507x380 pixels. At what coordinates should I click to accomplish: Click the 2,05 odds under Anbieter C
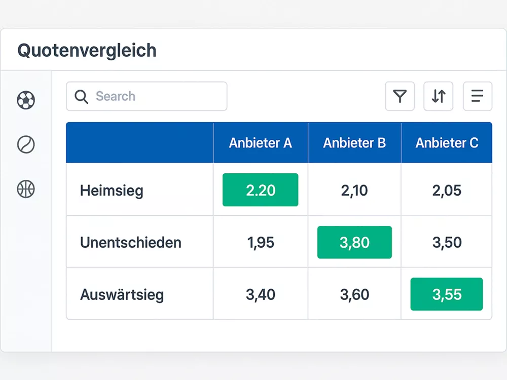[447, 190]
